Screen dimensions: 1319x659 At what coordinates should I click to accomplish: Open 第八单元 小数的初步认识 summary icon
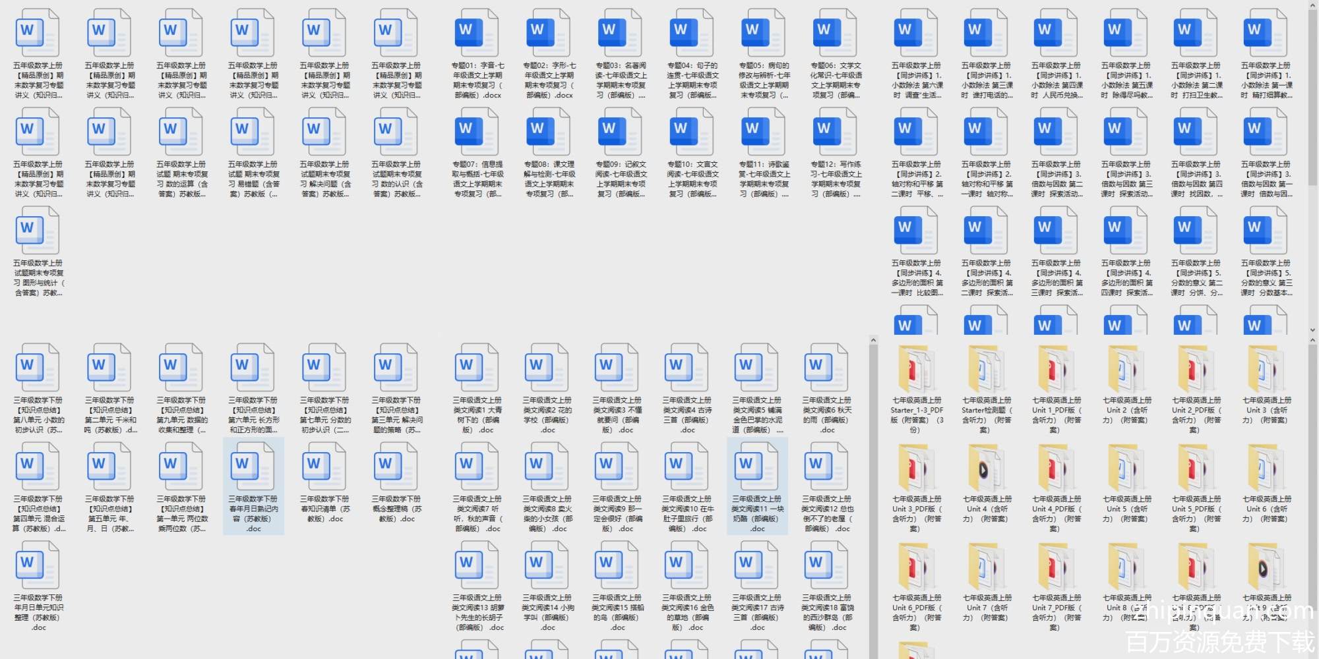[38, 368]
